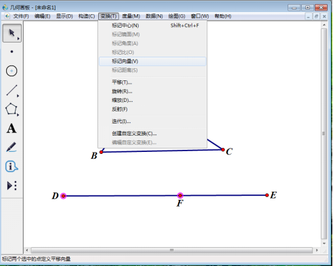Image resolution: width=333 pixels, height=266 pixels.
Task: Click the horizontal scrollbar thumb
Action: pos(172,250)
